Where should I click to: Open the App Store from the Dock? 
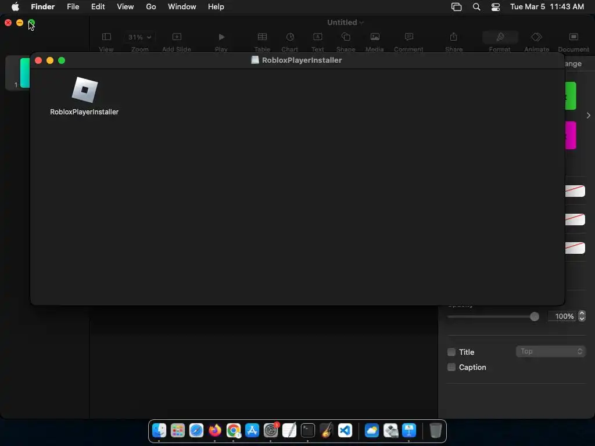[252, 430]
